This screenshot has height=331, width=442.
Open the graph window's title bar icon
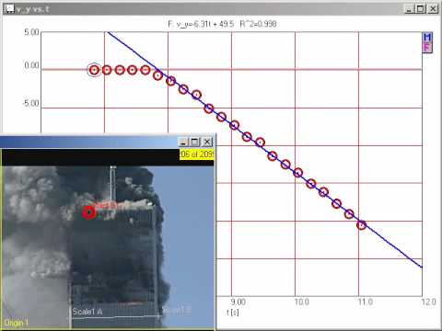(x=9, y=9)
